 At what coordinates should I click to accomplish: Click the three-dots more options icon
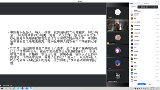(155, 4)
